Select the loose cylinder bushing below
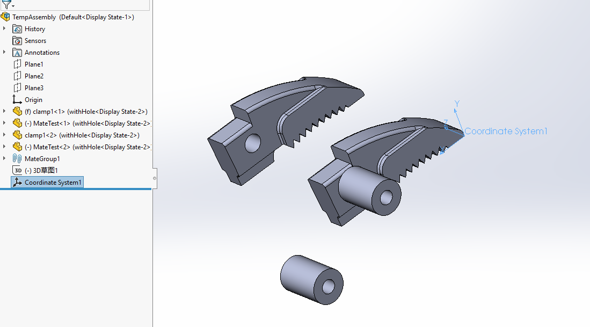590x327 pixels. tap(311, 280)
